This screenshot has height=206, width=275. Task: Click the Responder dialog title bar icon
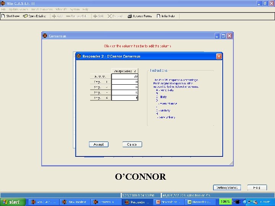tap(79, 56)
